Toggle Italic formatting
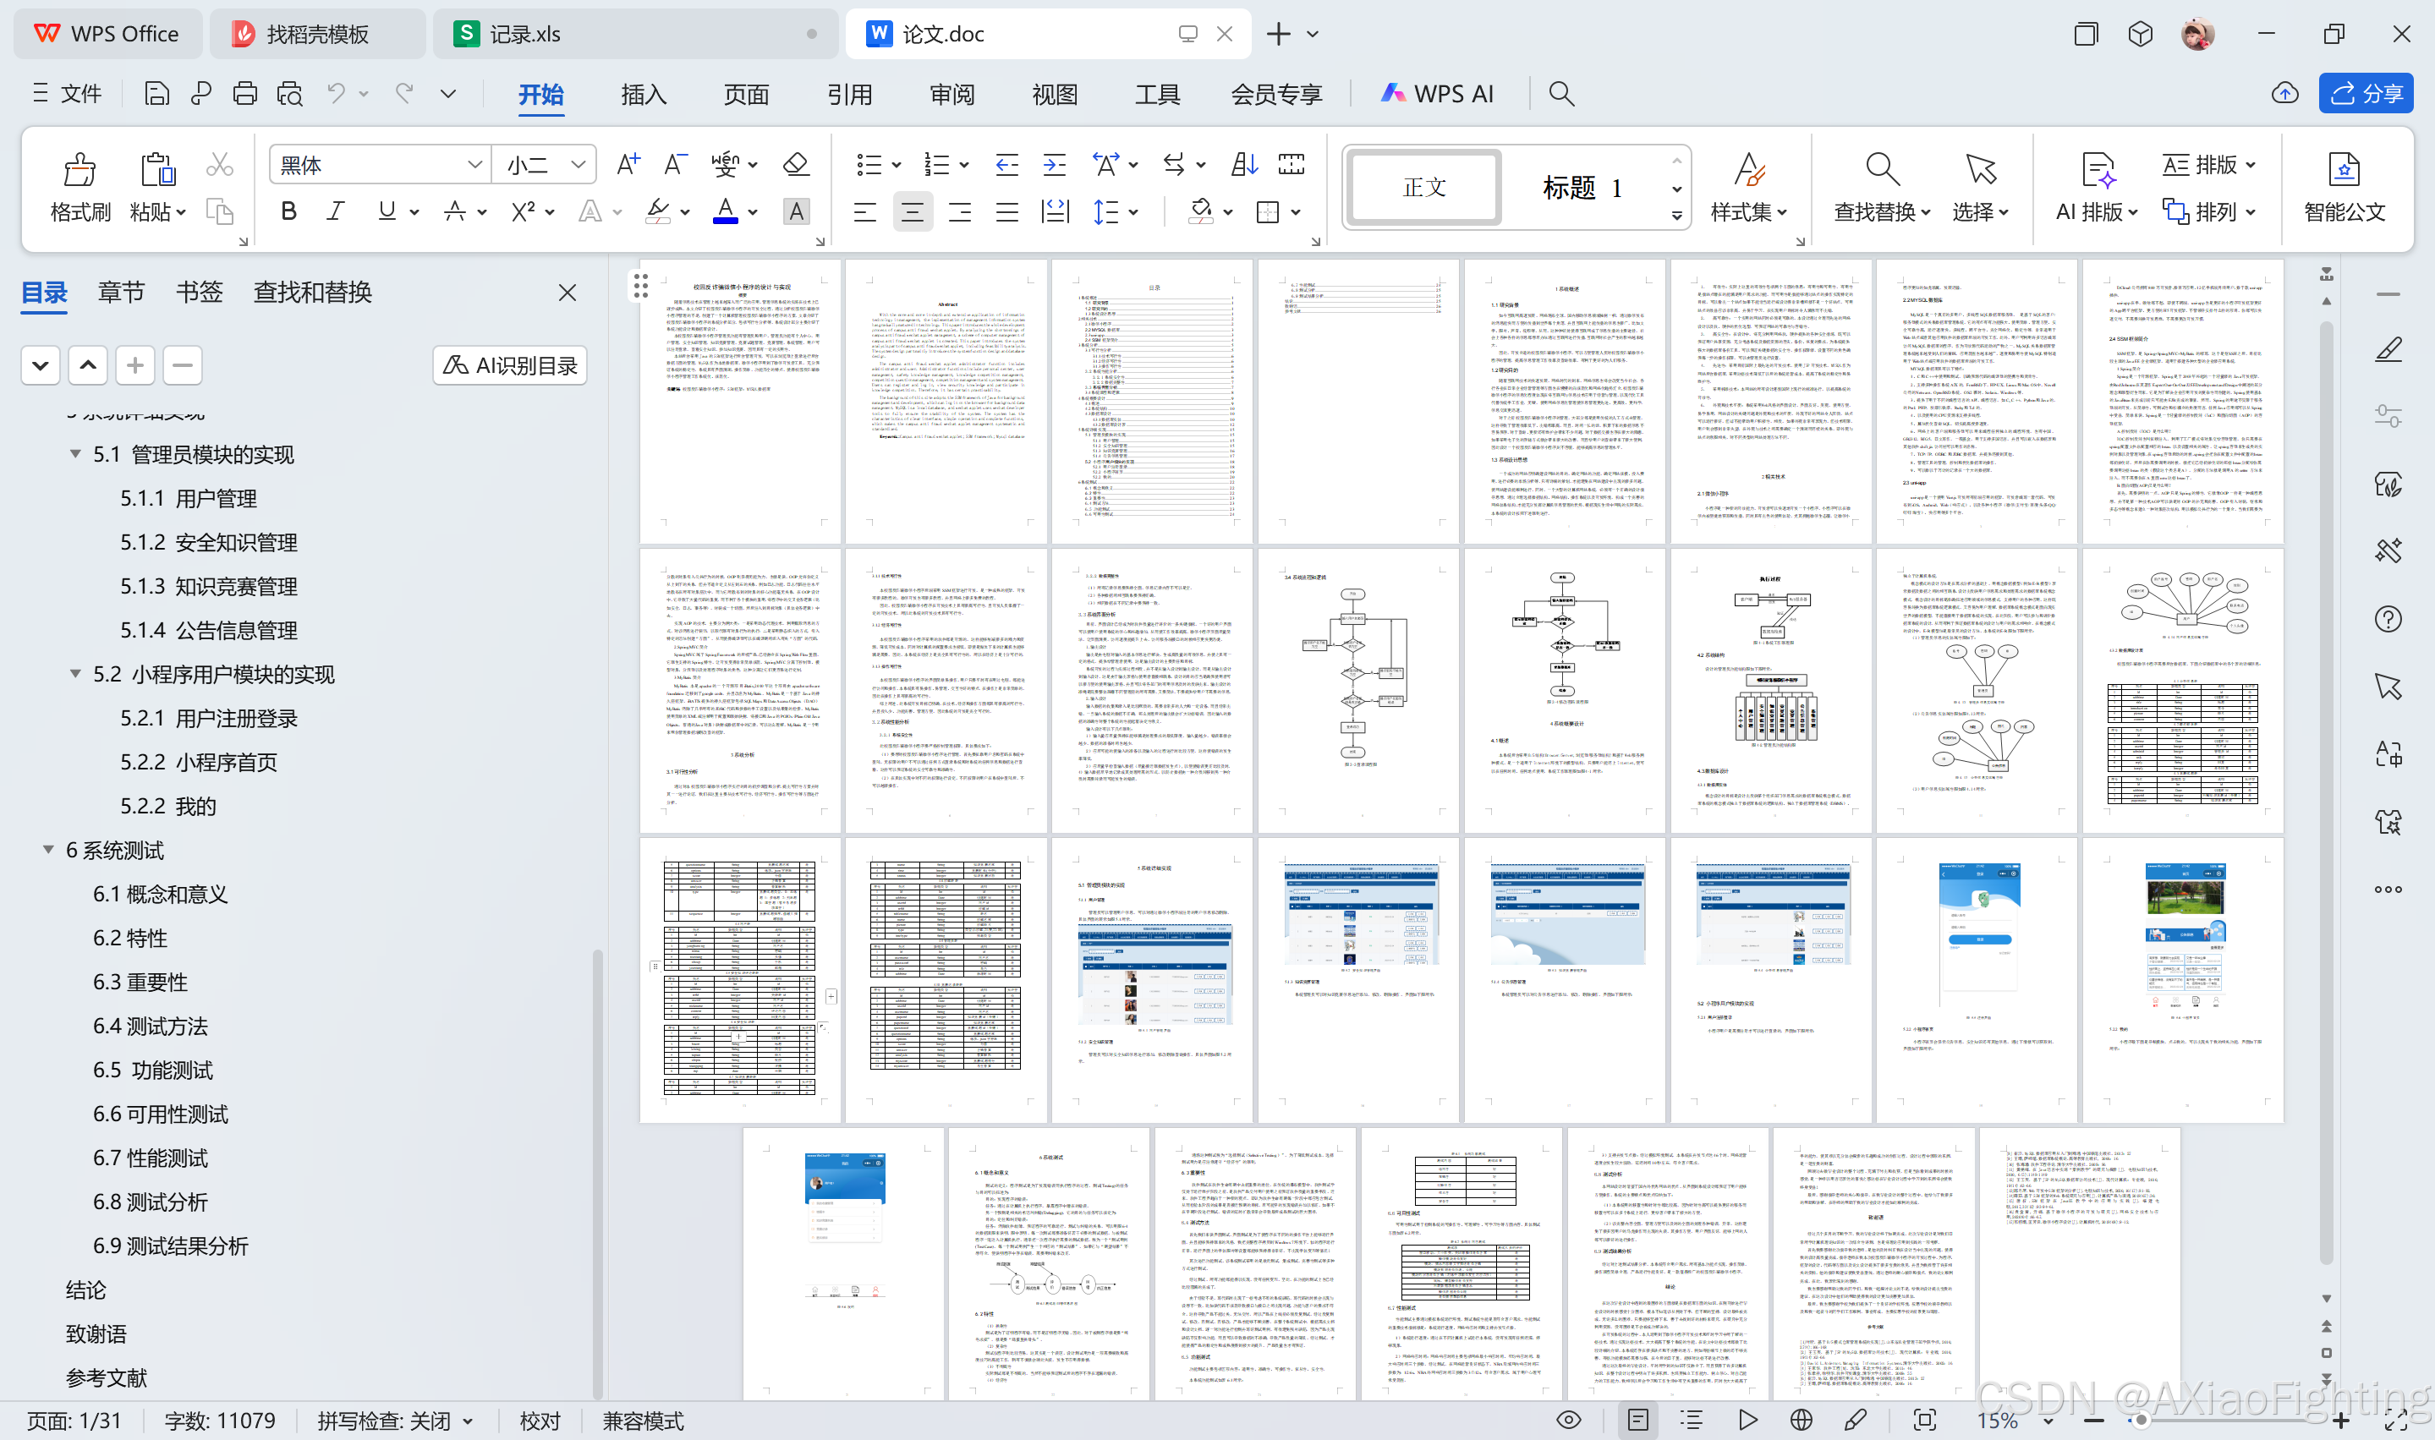This screenshot has width=2435, height=1440. coord(336,211)
